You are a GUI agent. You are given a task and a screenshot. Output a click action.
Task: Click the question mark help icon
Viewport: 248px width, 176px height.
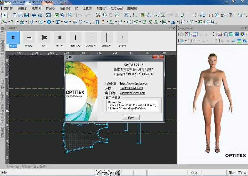tap(126, 15)
